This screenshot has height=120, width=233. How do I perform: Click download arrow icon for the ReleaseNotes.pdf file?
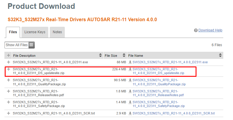(x=130, y=91)
